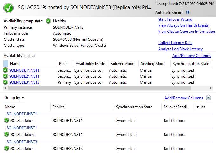Click SQLShackdemo status icon under SQLNODE1\INST1 group
Viewport: 216px width, 154px height.
7,121
